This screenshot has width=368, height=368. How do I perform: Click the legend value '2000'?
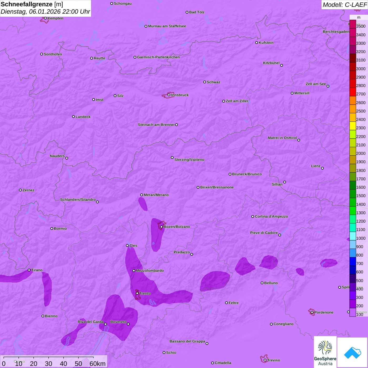point(361,154)
